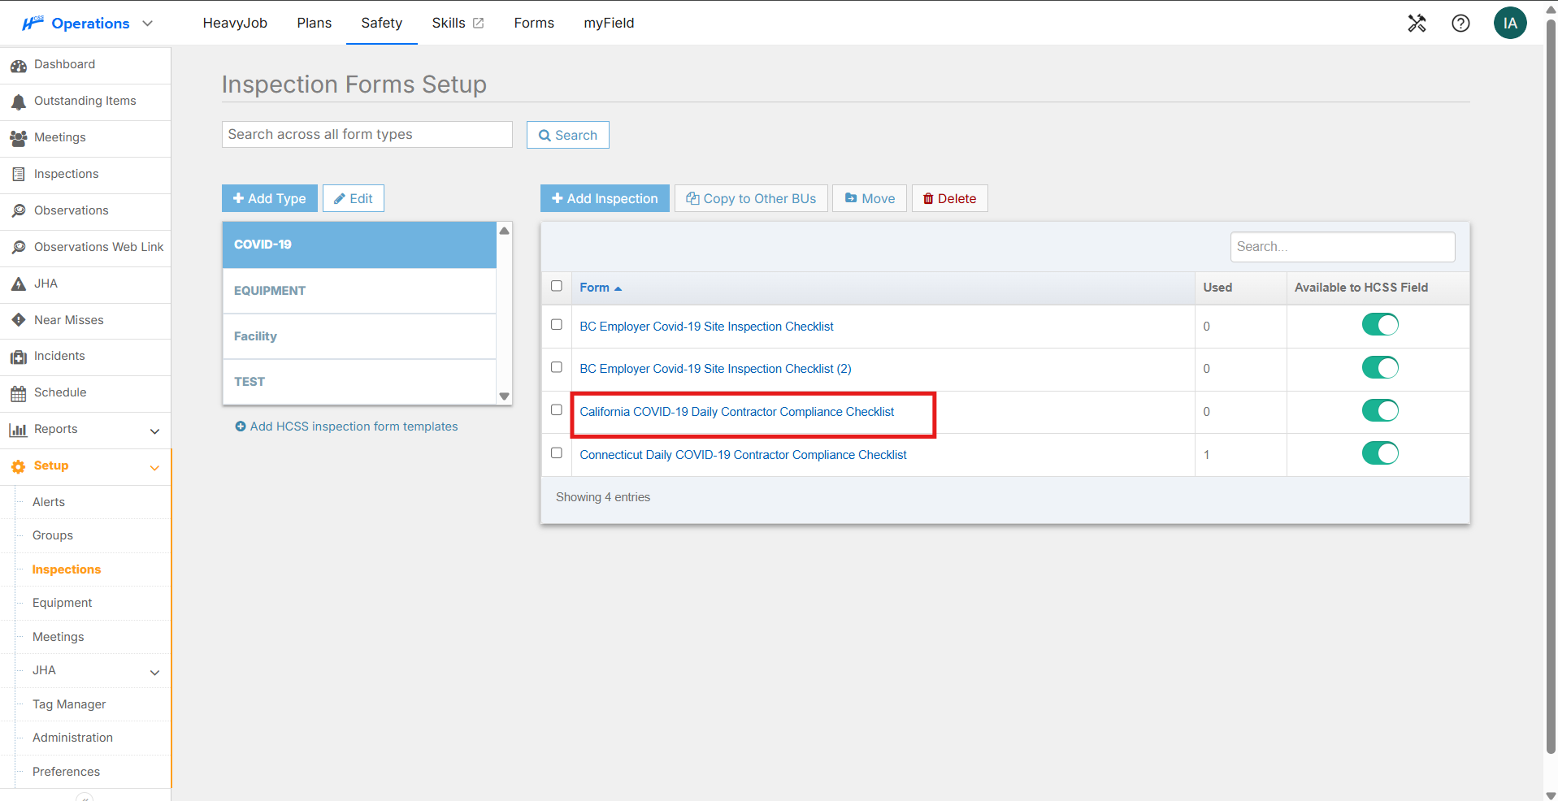Click the Observations Web Link icon
The height and width of the screenshot is (801, 1558).
tap(18, 247)
